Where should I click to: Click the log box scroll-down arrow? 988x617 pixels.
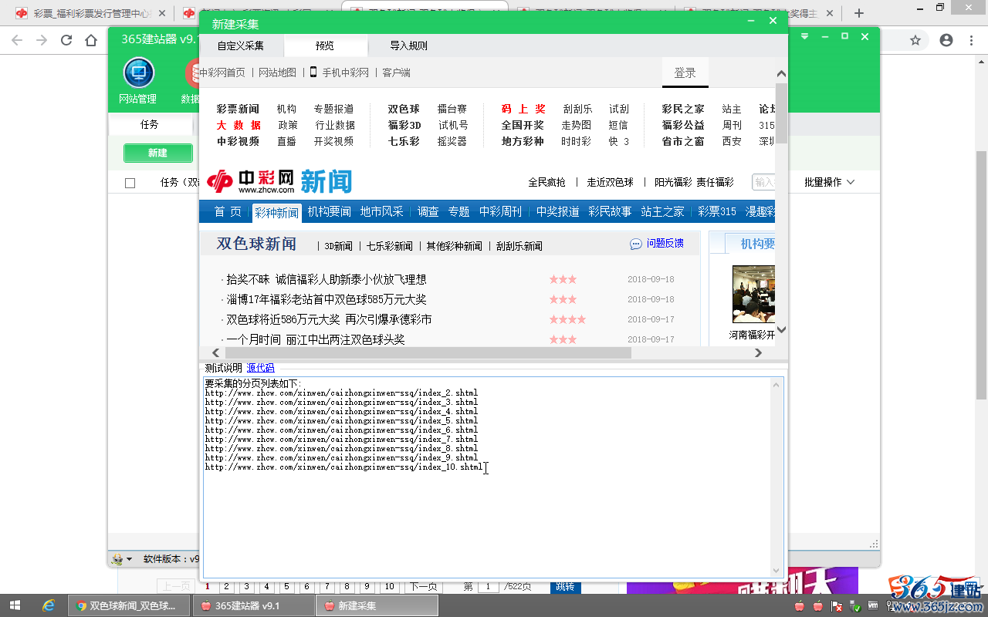pos(777,570)
